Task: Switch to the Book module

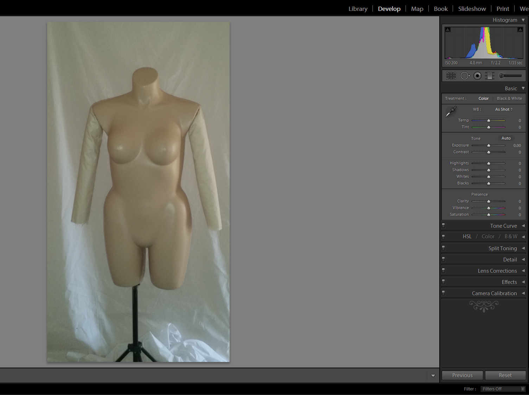Action: tap(441, 9)
